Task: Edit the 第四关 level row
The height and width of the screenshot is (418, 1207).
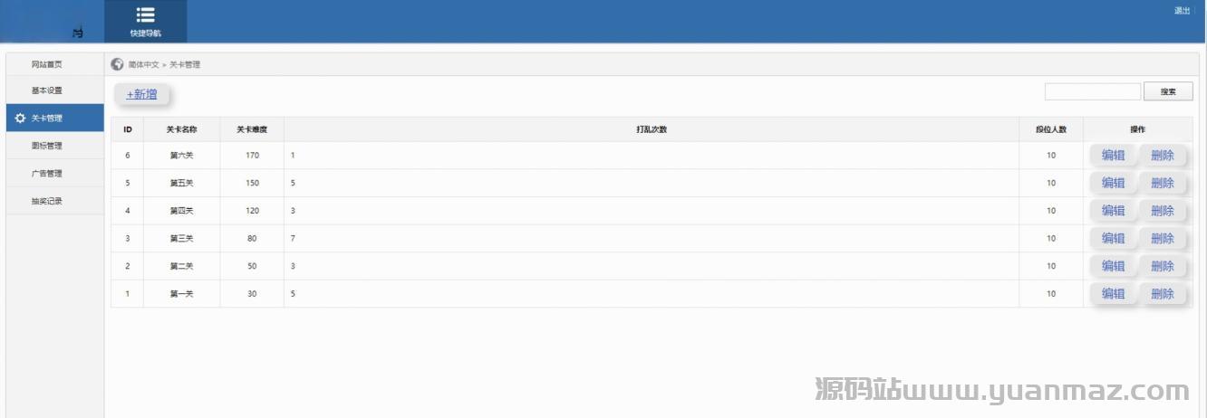Action: (1113, 211)
